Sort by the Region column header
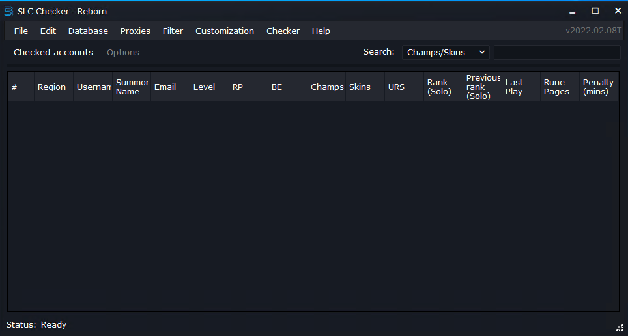The height and width of the screenshot is (336, 628). click(52, 87)
